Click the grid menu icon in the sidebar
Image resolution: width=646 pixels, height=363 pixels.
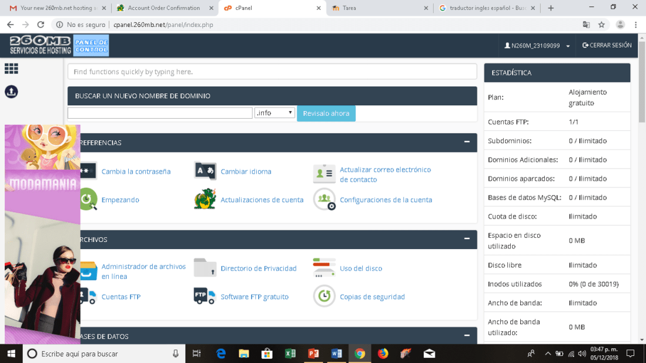(11, 69)
